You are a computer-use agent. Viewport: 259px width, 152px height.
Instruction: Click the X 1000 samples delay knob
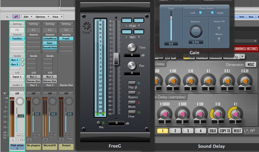pyautogui.click(x=182, y=114)
